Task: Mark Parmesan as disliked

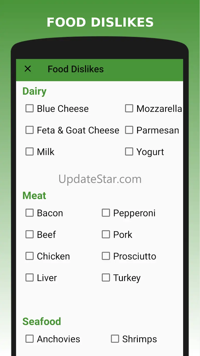Action: [129, 130]
